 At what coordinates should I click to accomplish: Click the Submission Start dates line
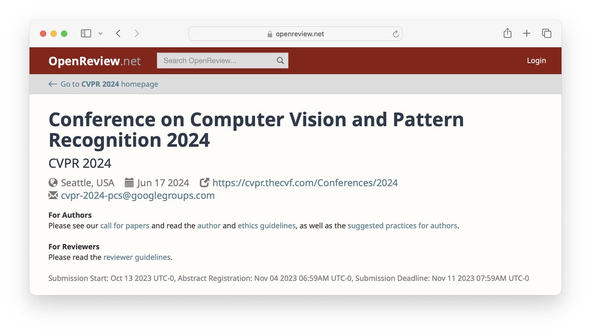(289, 278)
